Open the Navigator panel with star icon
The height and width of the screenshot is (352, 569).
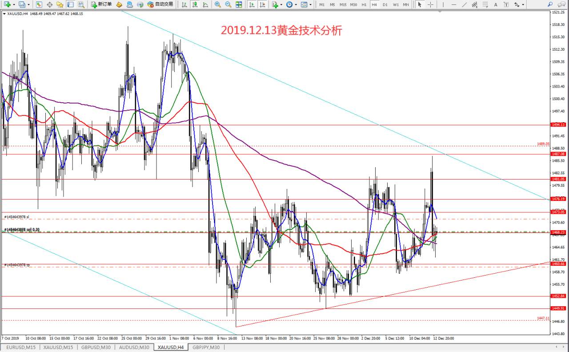[x=60, y=4]
